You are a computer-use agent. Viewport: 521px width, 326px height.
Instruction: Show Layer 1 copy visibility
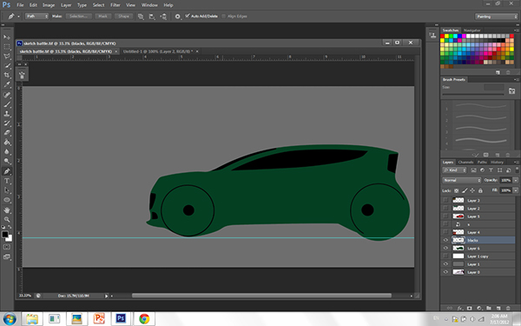tap(445, 256)
